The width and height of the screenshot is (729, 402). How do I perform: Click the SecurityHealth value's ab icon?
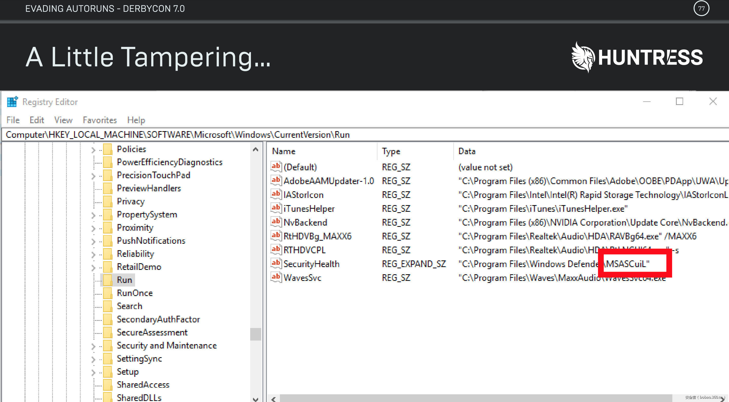tap(276, 263)
